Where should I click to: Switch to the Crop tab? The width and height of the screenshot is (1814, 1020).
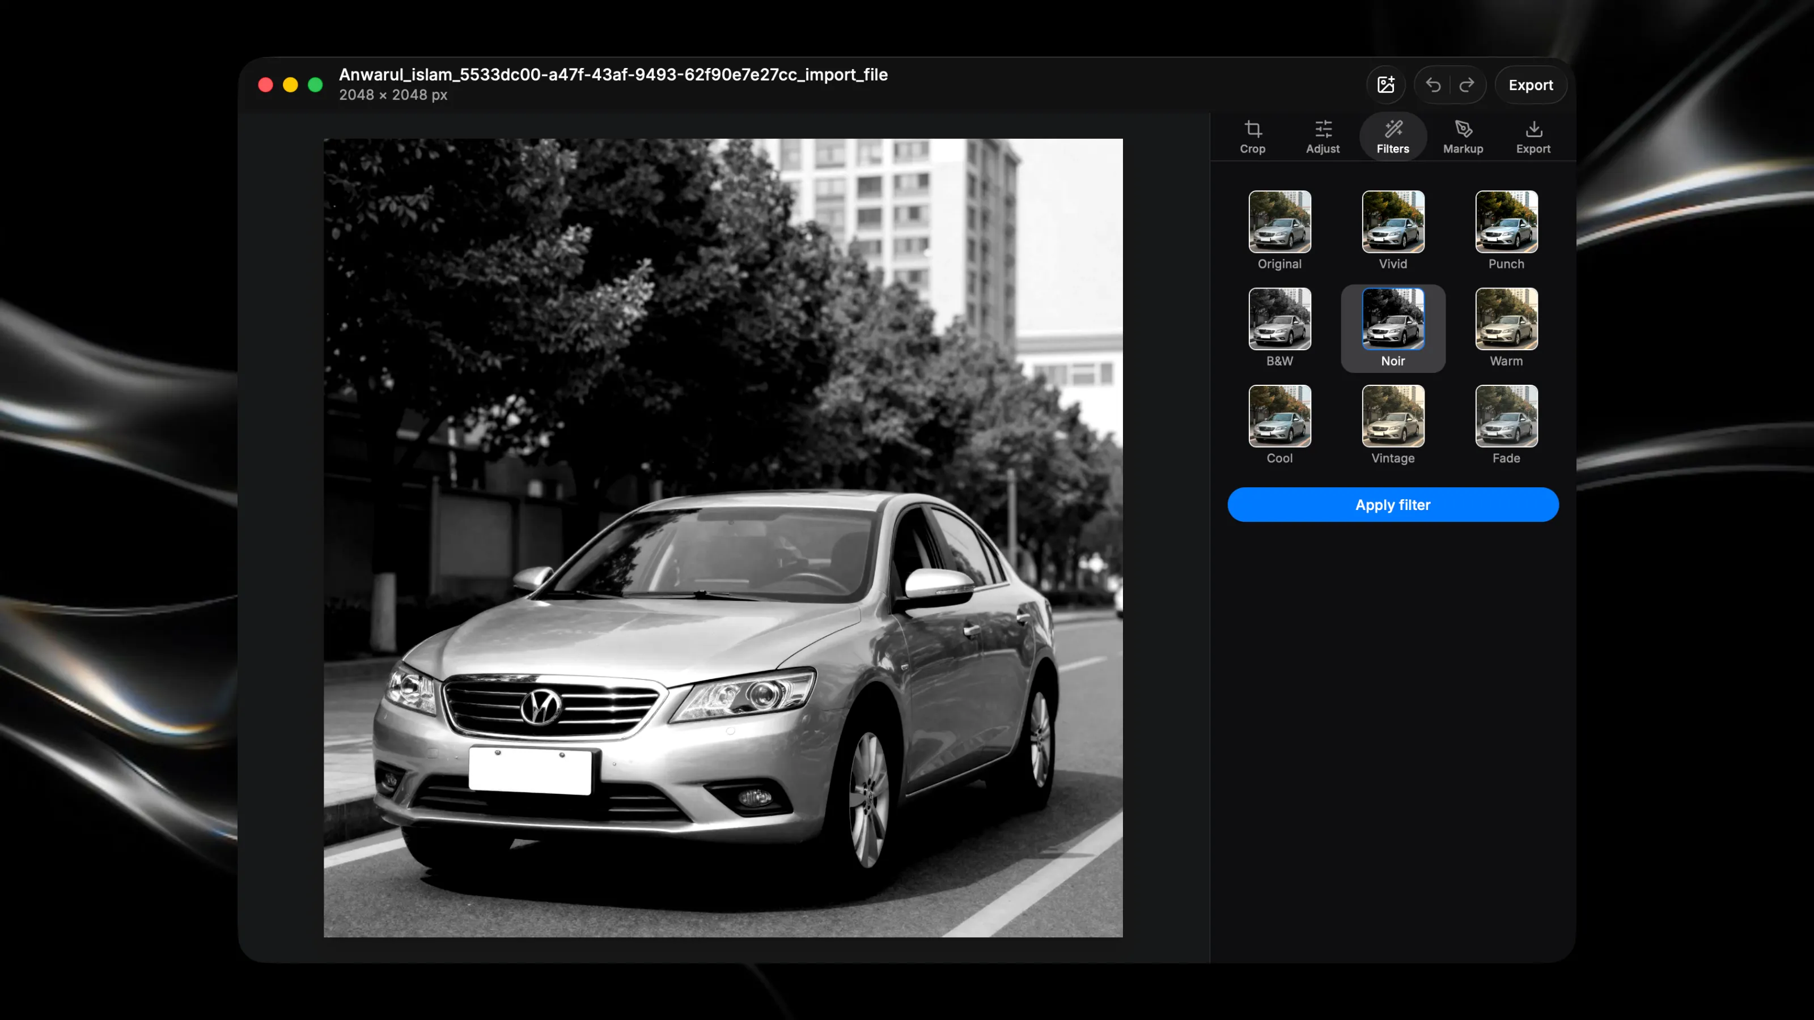[x=1252, y=137]
